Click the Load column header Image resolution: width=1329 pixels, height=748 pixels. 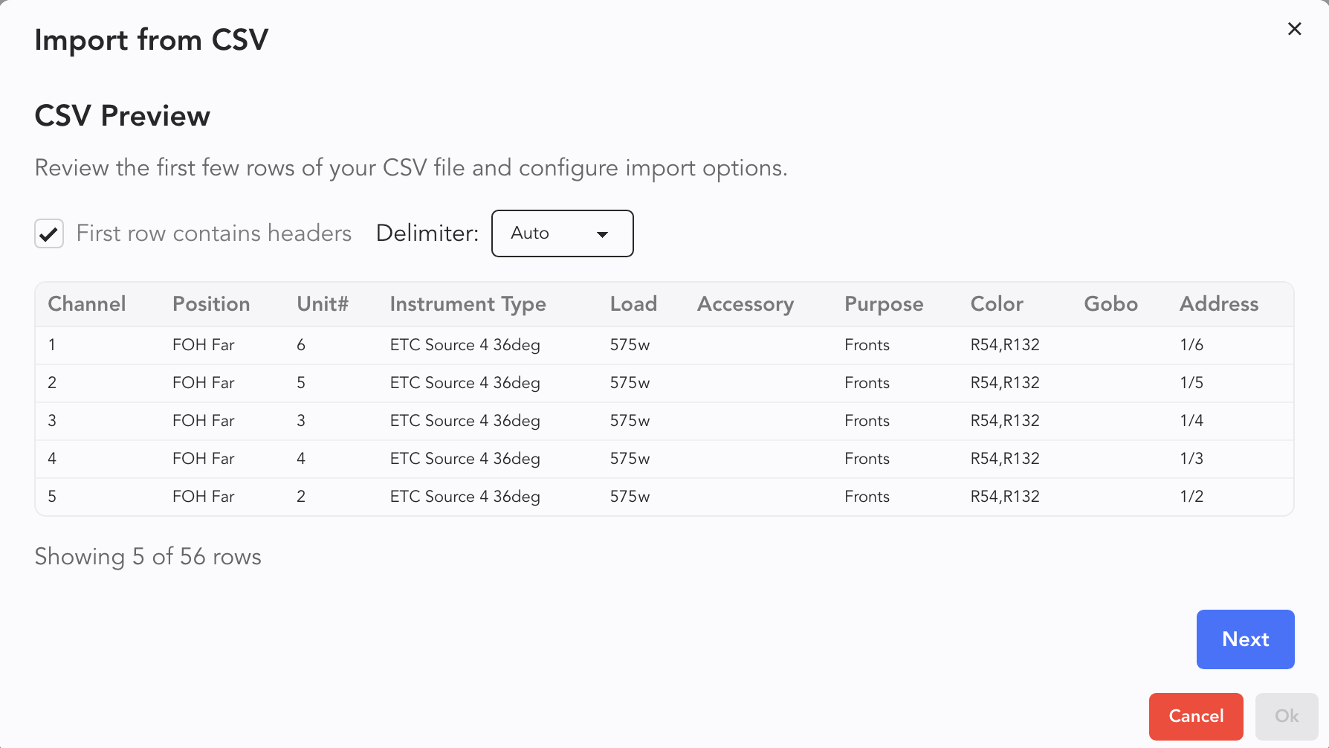click(x=633, y=304)
